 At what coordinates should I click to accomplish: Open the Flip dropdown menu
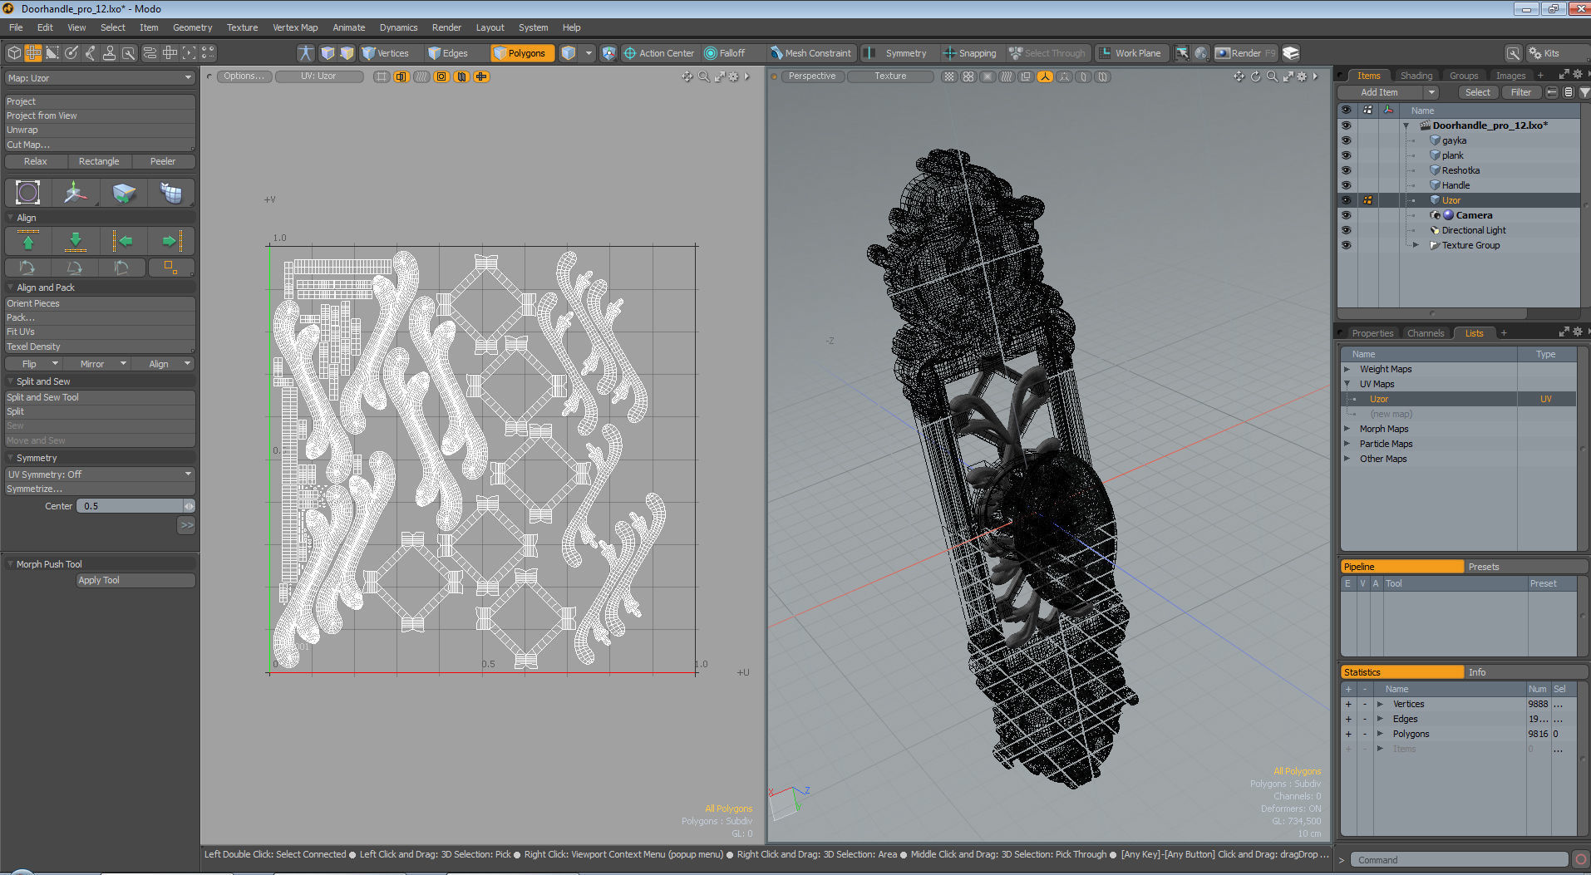point(33,364)
